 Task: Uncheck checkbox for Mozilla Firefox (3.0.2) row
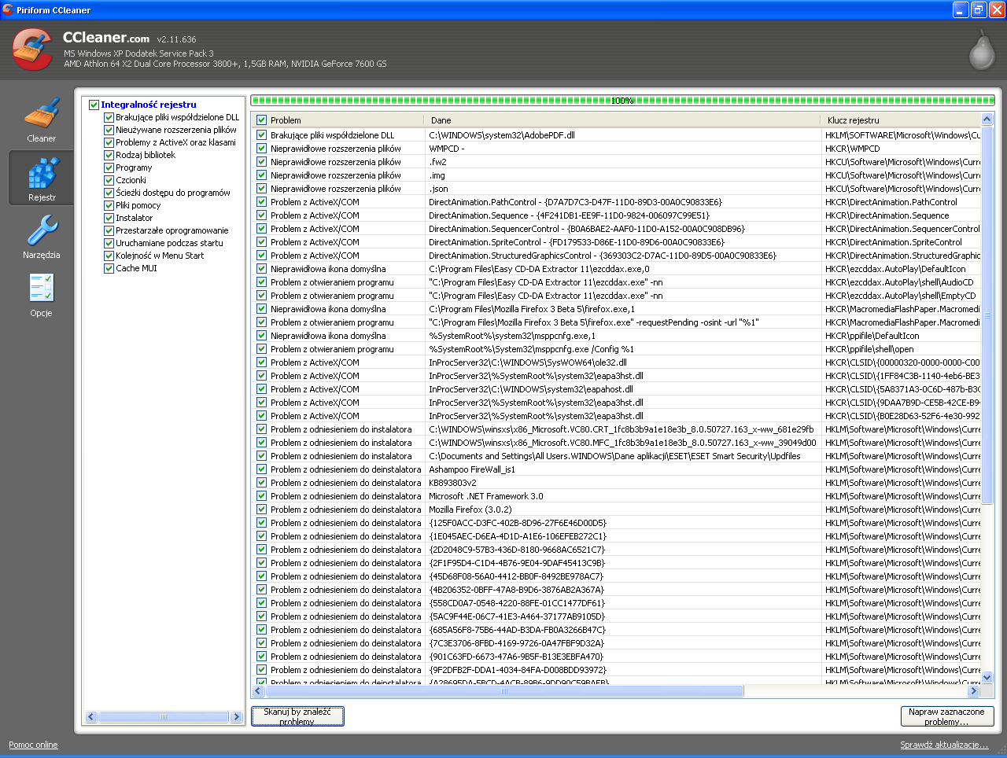point(261,510)
